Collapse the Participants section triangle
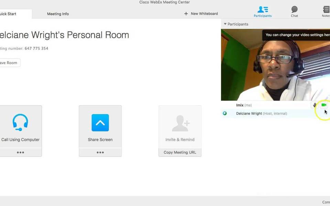Image resolution: width=330 pixels, height=206 pixels. point(225,24)
